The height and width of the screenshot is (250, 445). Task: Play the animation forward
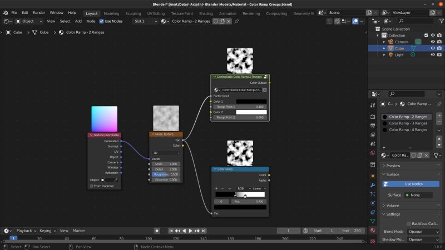coord(190,231)
